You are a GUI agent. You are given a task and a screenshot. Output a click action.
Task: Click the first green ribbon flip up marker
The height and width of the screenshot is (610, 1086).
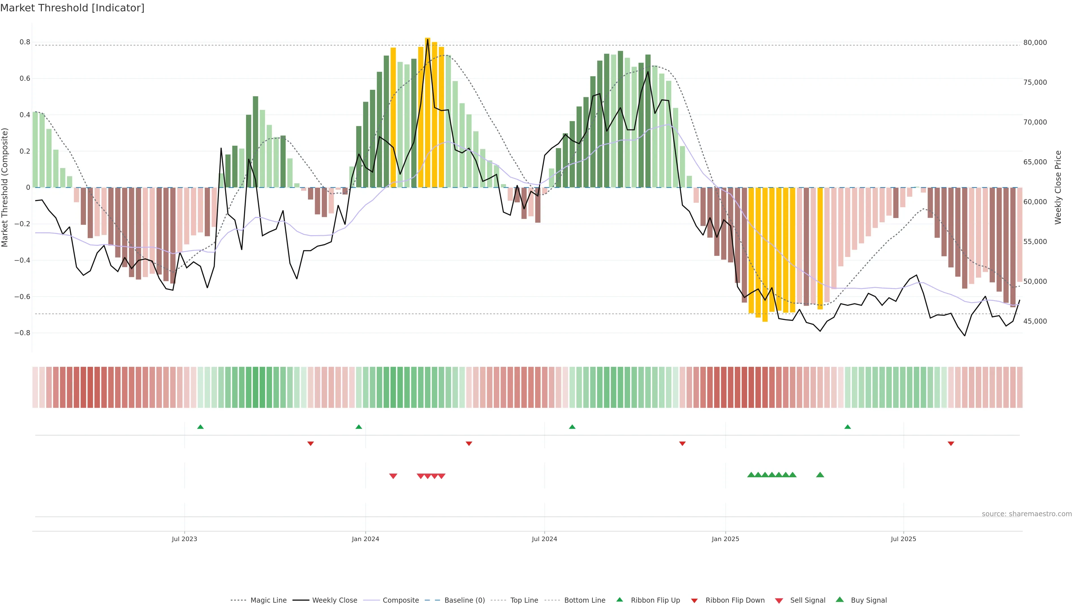(x=200, y=427)
